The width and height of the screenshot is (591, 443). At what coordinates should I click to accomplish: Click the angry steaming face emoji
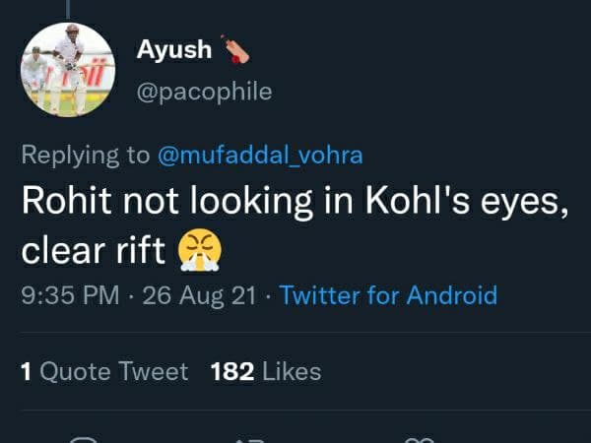coord(200,250)
